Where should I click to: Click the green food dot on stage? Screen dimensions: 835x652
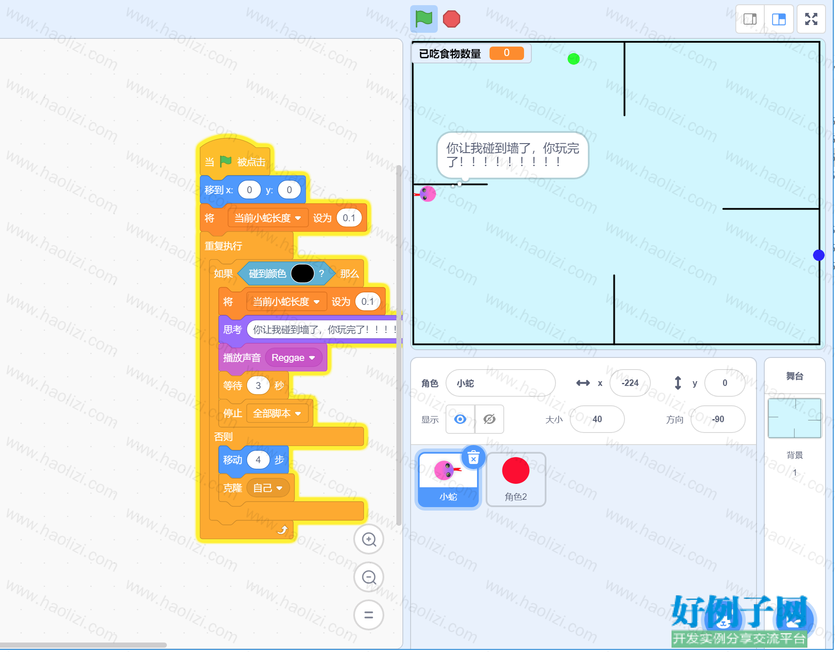tap(573, 59)
